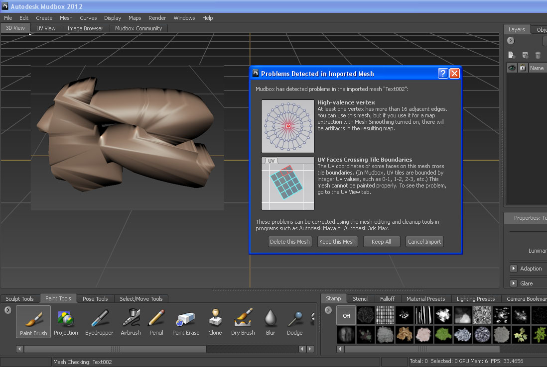Open the Windows menu
This screenshot has width=547, height=367.
point(184,18)
